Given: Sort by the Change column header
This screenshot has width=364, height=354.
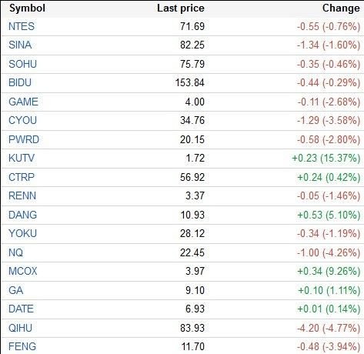Looking at the screenshot, I should point(341,8).
